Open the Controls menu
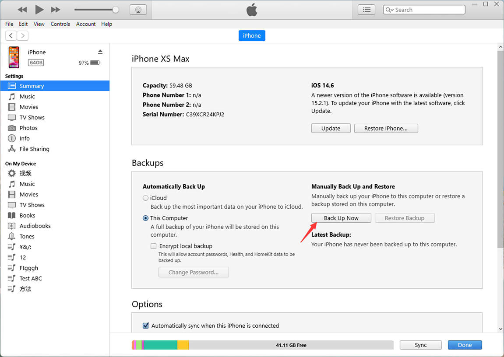Image resolution: width=504 pixels, height=357 pixels. pos(60,24)
